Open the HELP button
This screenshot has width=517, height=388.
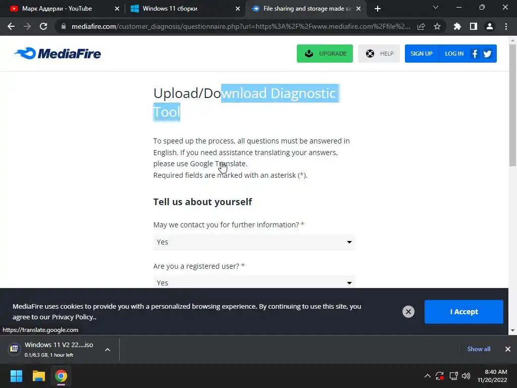coord(379,54)
